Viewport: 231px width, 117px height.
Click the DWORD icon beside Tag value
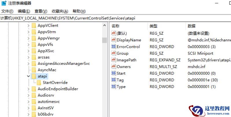point(113,80)
